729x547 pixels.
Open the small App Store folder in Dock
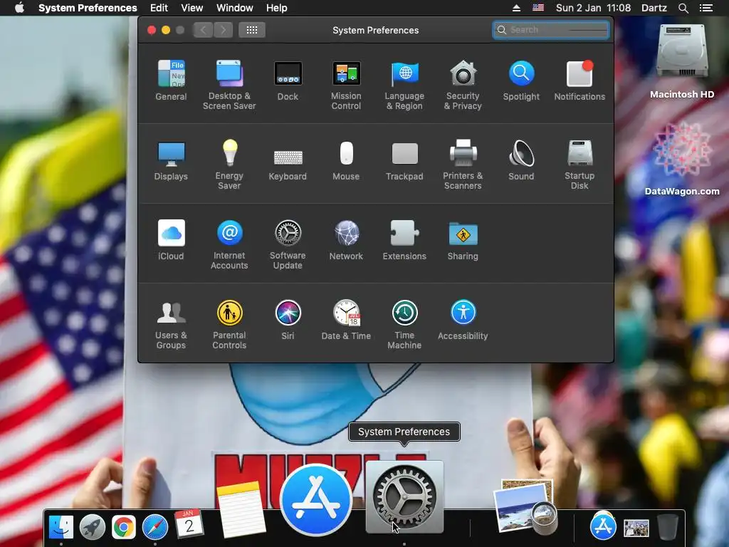(x=603, y=526)
